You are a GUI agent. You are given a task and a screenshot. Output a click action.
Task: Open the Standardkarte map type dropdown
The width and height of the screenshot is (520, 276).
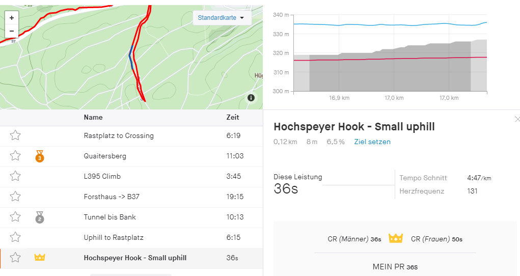(x=221, y=18)
